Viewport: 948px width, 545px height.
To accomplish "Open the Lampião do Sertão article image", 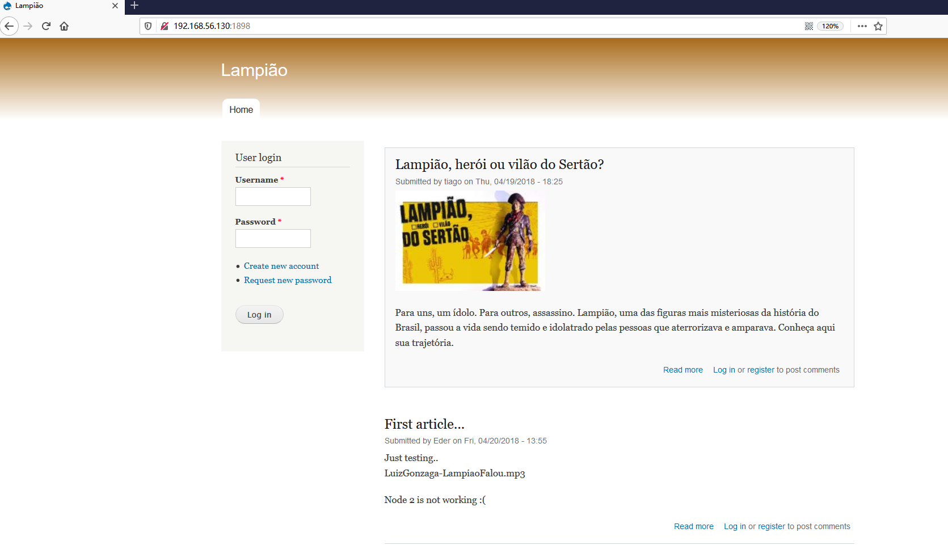I will (469, 240).
